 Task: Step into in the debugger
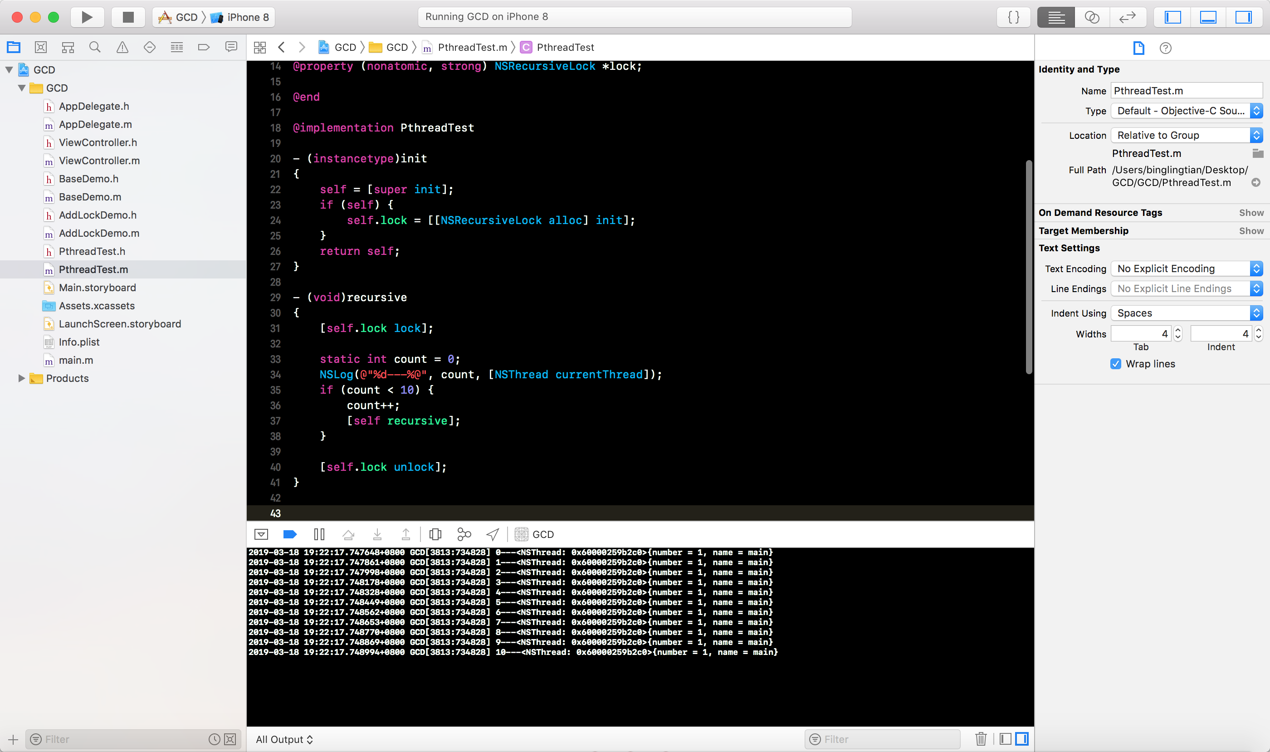pos(377,534)
